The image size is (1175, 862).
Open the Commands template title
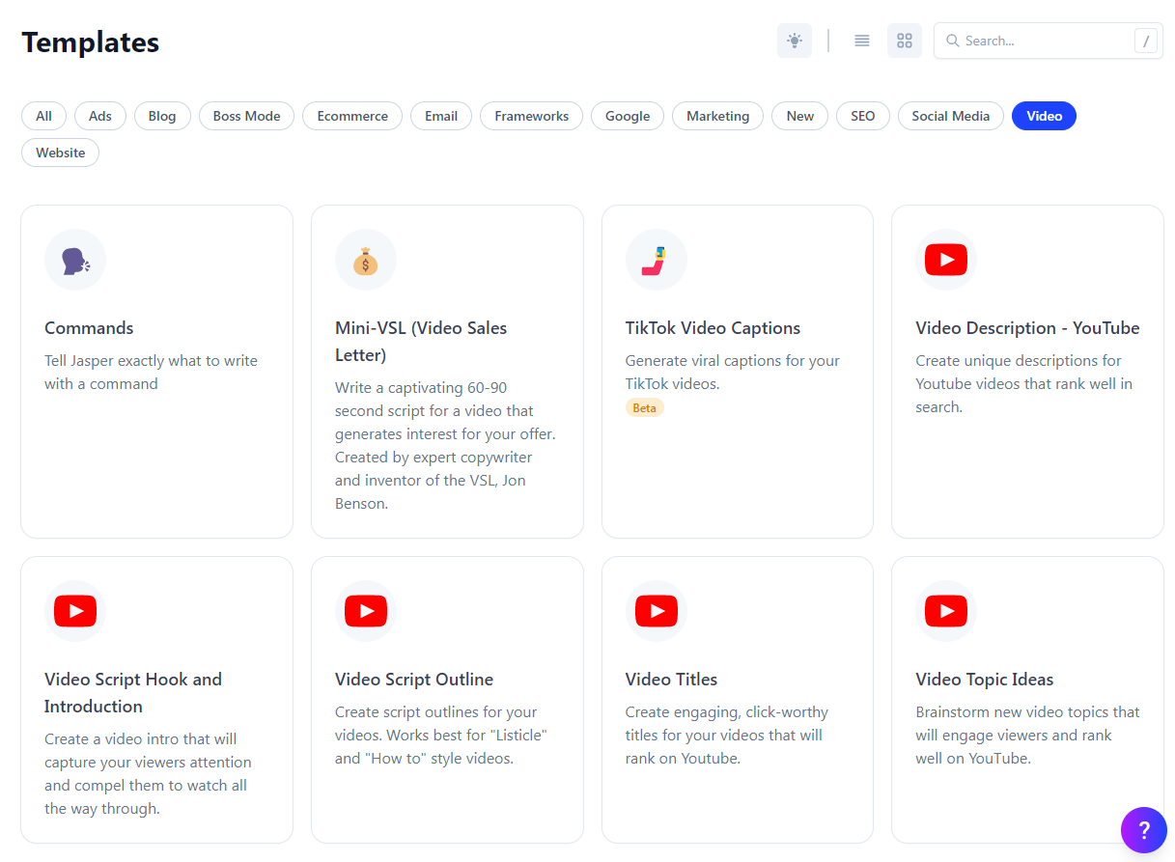(x=89, y=328)
